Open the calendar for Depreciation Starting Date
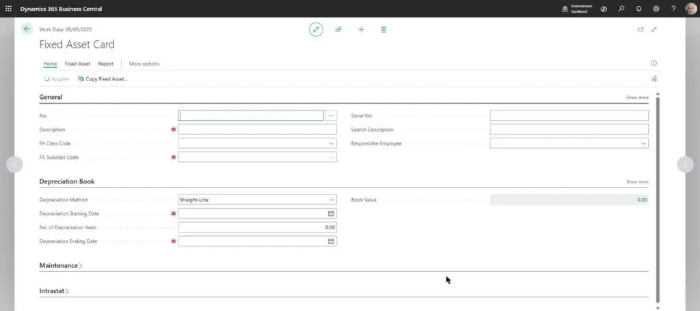The image size is (700, 311). tap(331, 213)
